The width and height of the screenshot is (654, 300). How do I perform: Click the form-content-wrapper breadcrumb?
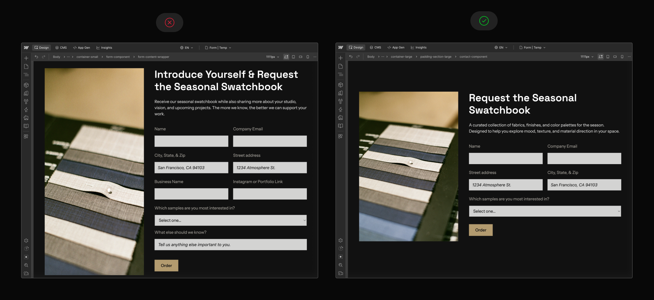click(153, 57)
